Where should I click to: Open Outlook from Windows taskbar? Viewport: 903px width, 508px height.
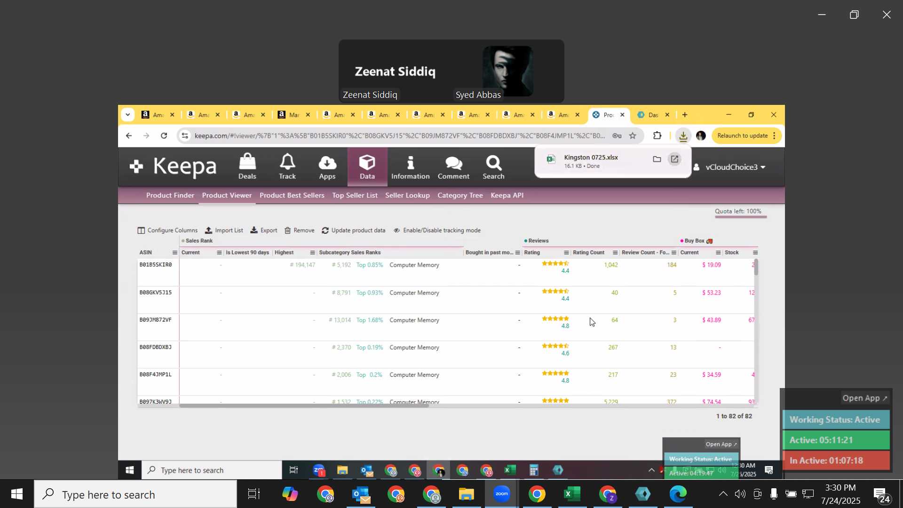pos(361,494)
